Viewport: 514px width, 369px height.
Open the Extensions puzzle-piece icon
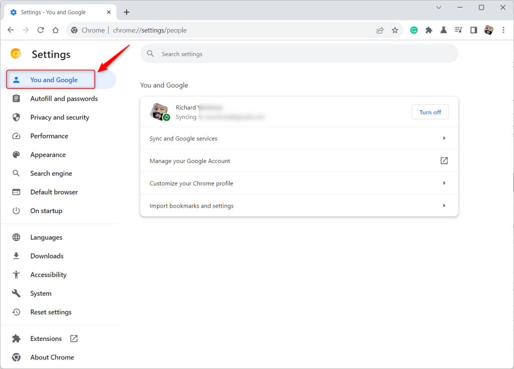(x=429, y=30)
